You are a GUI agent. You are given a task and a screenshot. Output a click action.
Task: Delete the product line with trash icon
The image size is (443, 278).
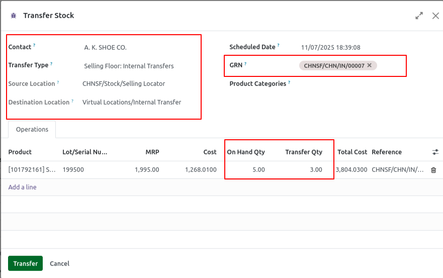[433, 170]
